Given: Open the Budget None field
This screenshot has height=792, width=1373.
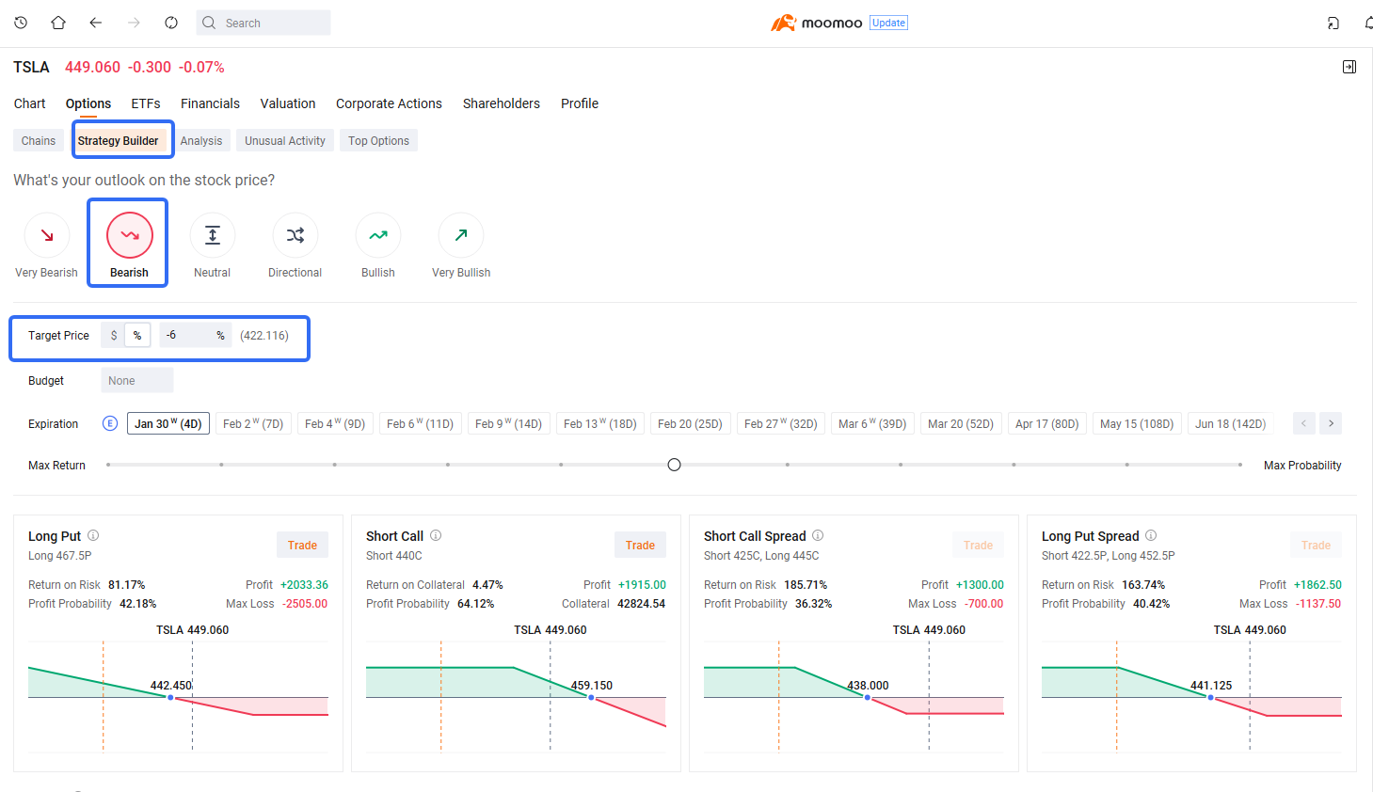Looking at the screenshot, I should 137,380.
